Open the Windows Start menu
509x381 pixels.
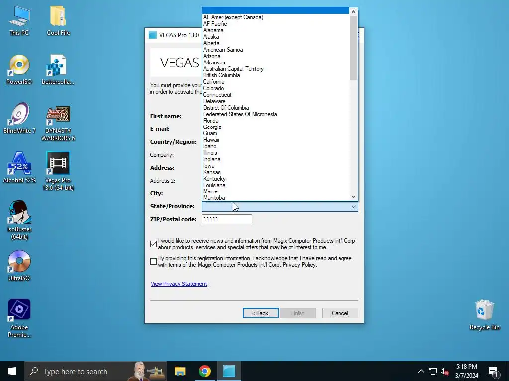coord(12,371)
